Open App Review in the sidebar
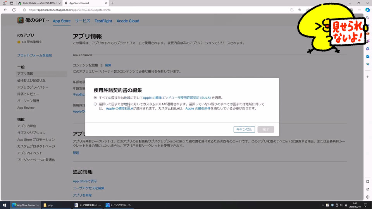The width and height of the screenshot is (372, 209). (x=26, y=108)
